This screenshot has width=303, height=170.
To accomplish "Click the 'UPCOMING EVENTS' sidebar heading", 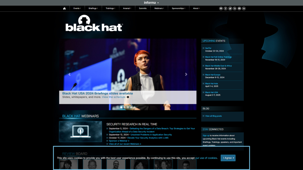I will tap(214, 41).
